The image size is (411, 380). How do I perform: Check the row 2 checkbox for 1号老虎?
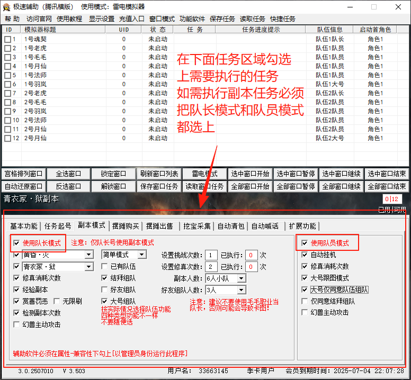click(x=8, y=48)
